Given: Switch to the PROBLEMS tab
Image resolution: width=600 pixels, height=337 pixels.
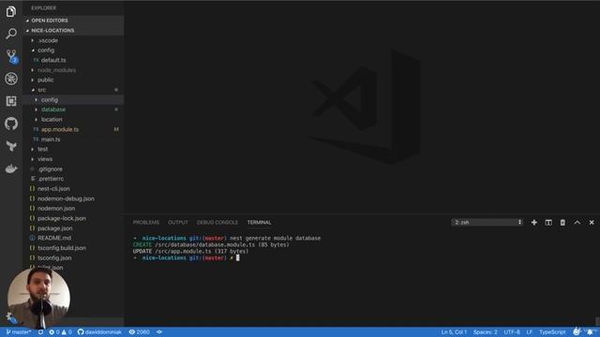Looking at the screenshot, I should click(x=146, y=223).
